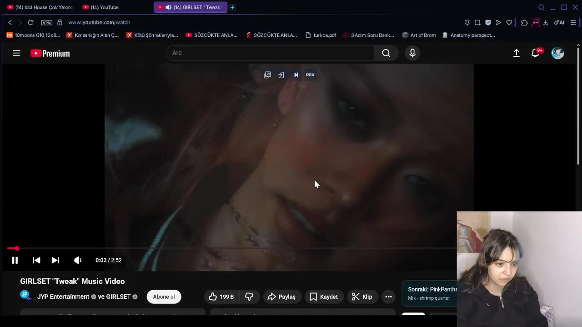Viewport: 582px width, 327px height.
Task: Take a snapshot with capture icon
Action: coord(477,22)
